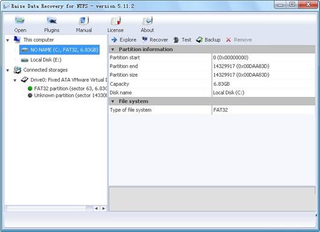Viewport: 320px width, 232px height.
Task: Click the file system type value FAT32
Action: click(220, 110)
